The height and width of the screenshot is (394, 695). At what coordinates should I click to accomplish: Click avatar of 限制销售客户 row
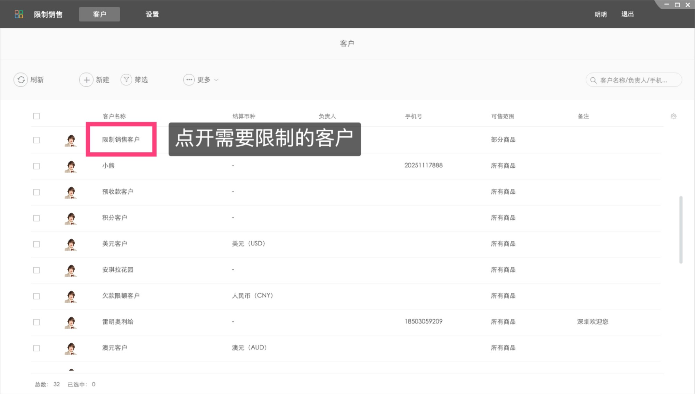71,140
